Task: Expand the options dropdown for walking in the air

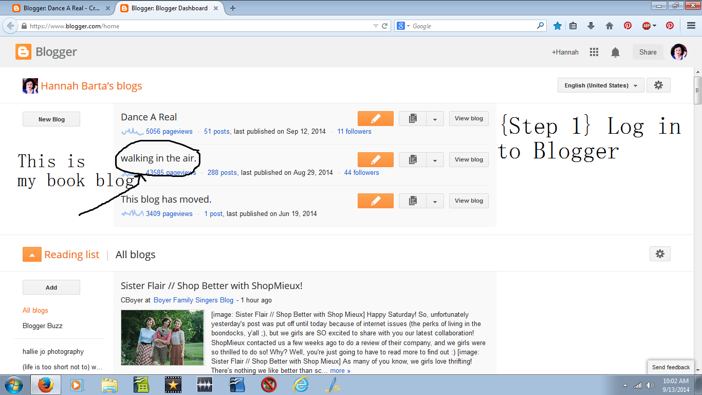Action: pyautogui.click(x=435, y=159)
